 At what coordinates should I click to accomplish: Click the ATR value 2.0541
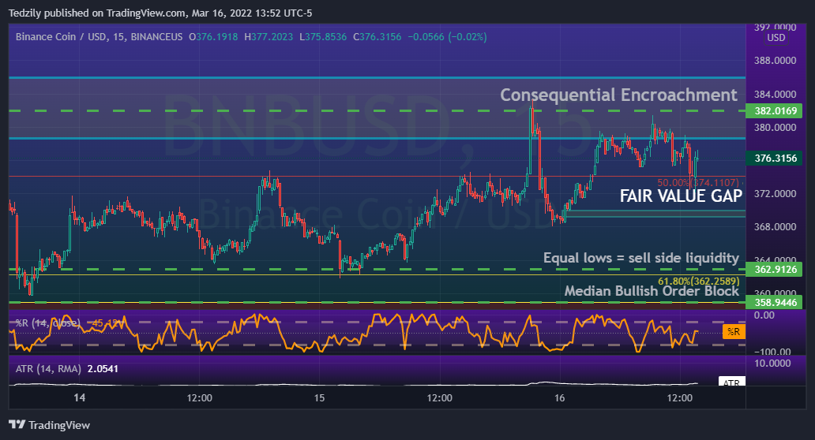click(103, 369)
